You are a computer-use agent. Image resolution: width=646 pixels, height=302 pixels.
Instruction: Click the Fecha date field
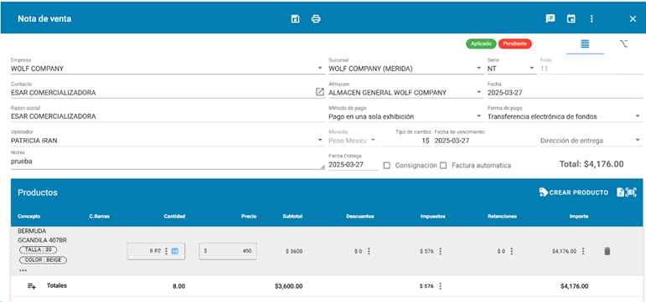(x=565, y=93)
